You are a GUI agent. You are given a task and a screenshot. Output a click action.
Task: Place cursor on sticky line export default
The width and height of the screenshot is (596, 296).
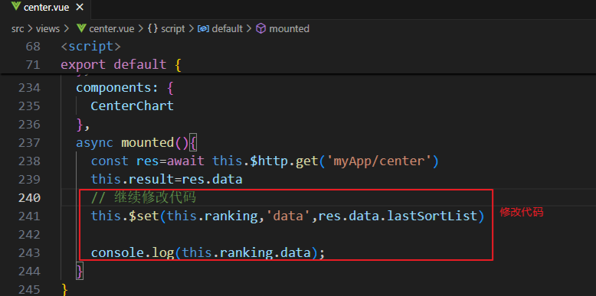point(121,64)
